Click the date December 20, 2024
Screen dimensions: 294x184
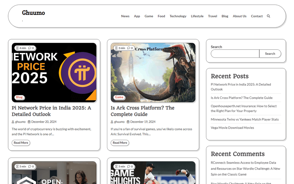pos(44,122)
